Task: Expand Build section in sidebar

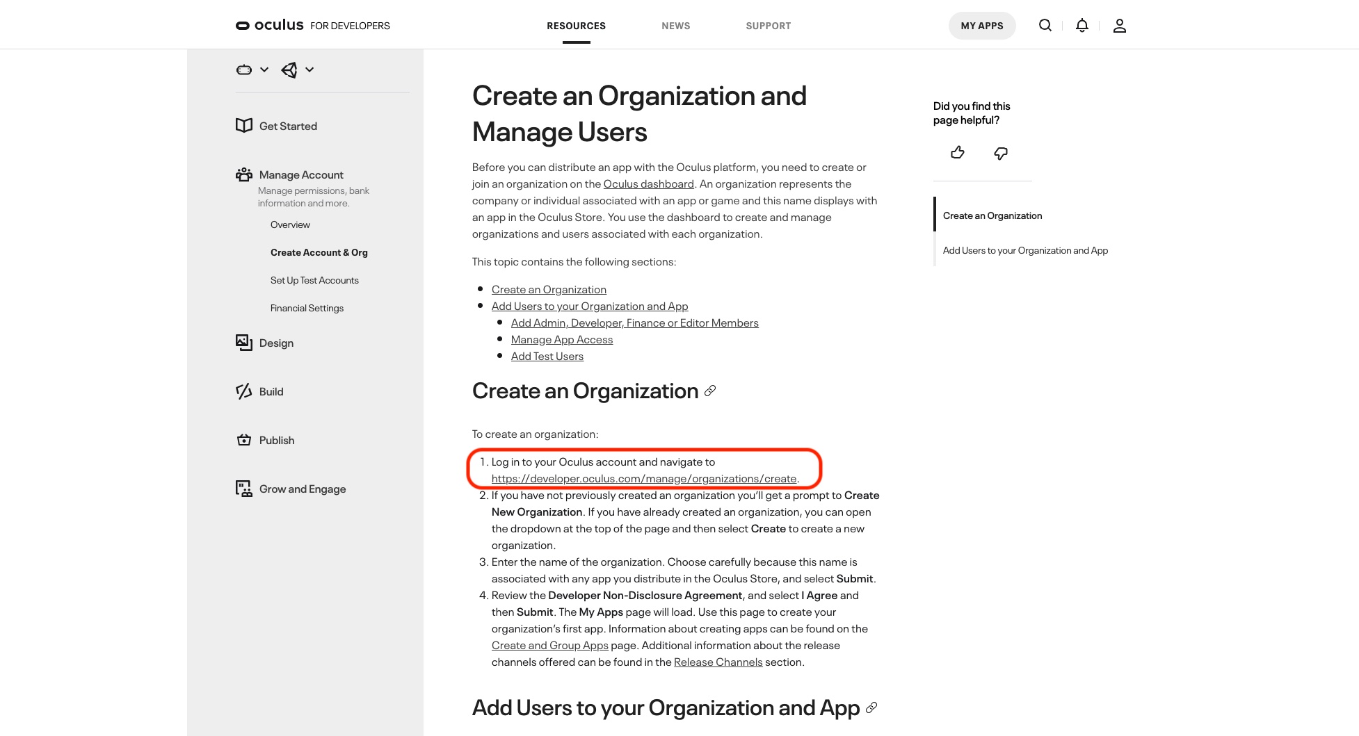Action: (x=271, y=391)
